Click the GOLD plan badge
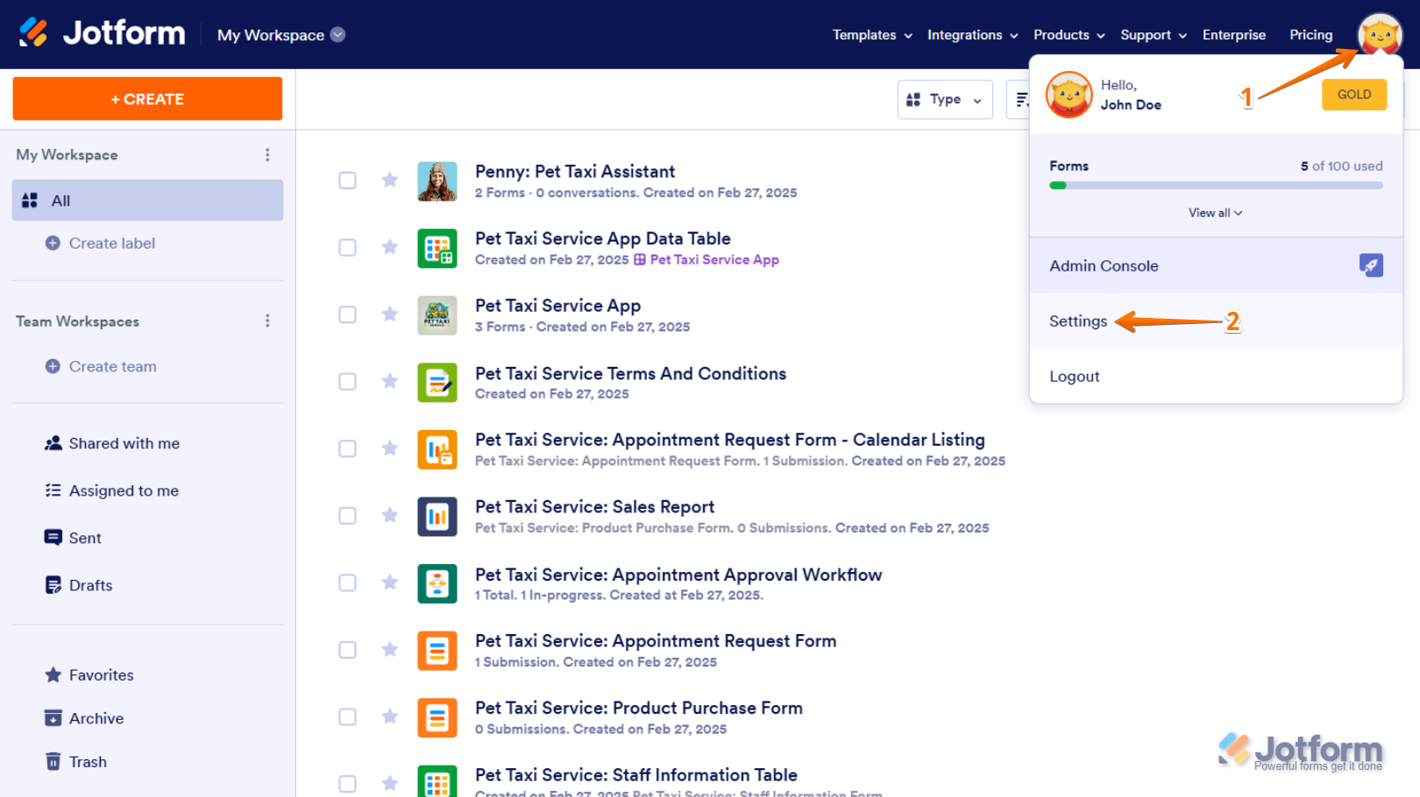The width and height of the screenshot is (1420, 797). click(1354, 95)
